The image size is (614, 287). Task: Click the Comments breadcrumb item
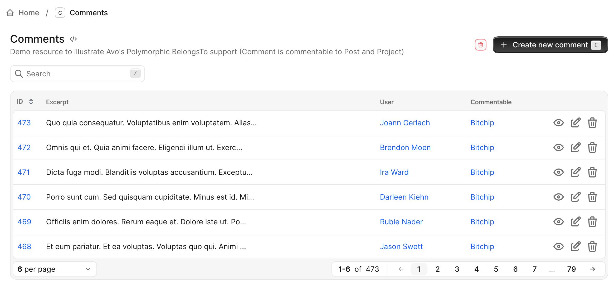click(x=89, y=13)
